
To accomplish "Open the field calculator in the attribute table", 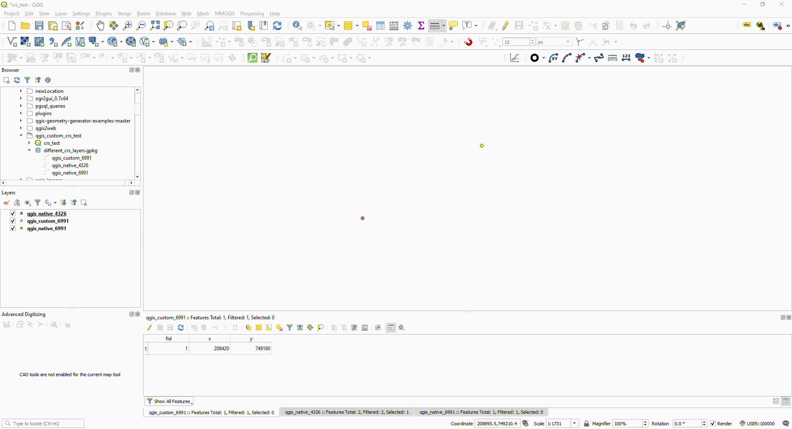I will [x=365, y=328].
